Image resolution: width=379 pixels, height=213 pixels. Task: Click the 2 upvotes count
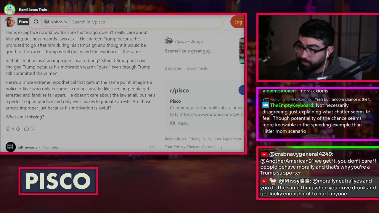point(173,68)
